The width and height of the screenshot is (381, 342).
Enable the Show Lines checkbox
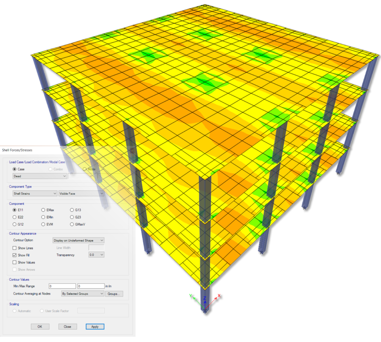(15, 248)
